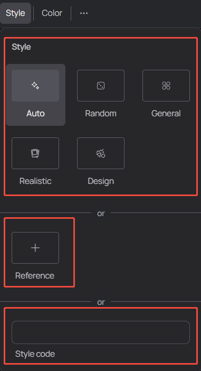Add a style Reference via plus icon
The image size is (201, 371).
(35, 248)
